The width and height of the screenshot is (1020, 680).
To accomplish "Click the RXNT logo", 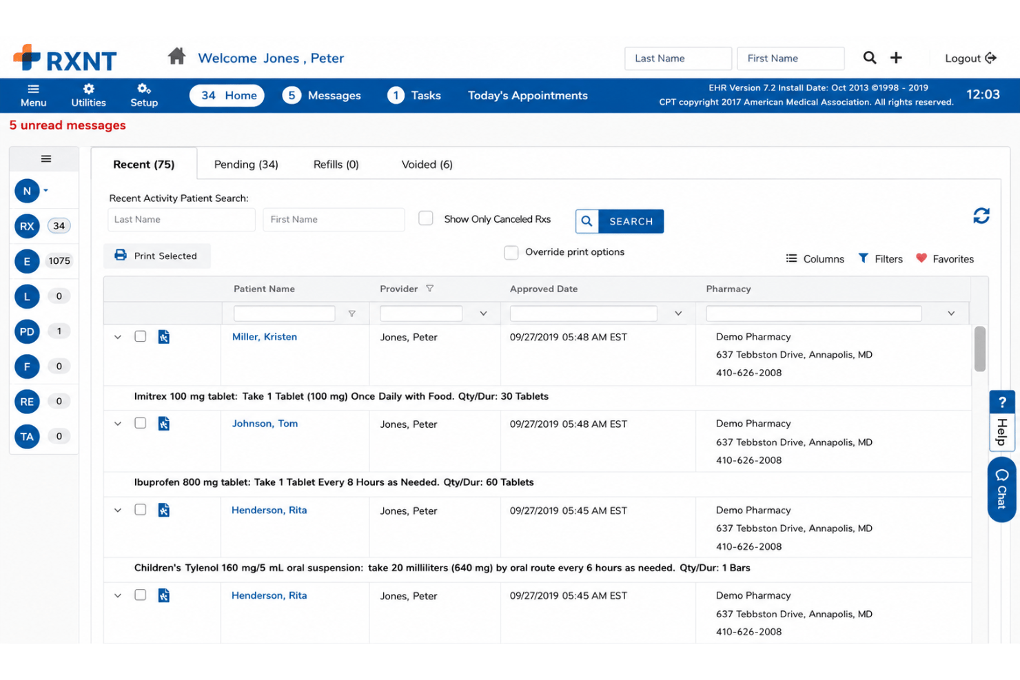I will pyautogui.click(x=65, y=59).
